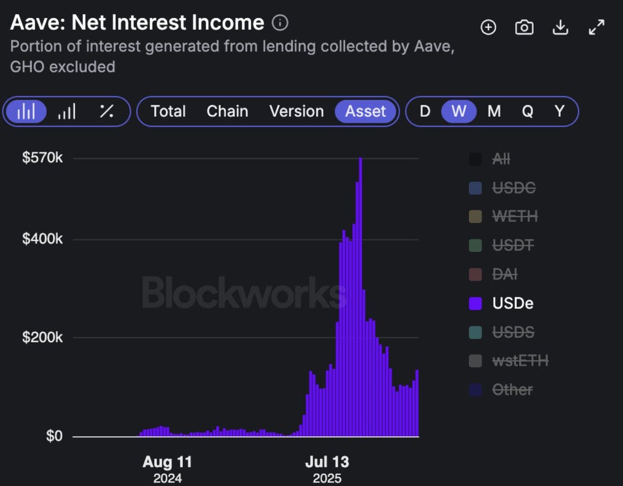Enable the All legend entry
Image resolution: width=623 pixels, height=486 pixels.
click(501, 159)
